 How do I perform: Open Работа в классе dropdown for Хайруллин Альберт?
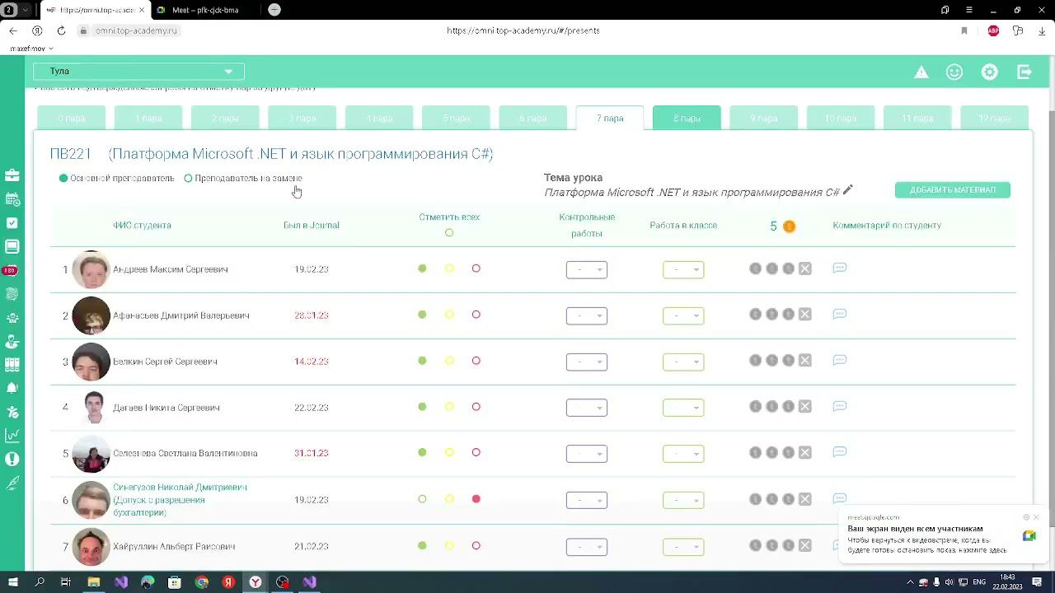683,547
